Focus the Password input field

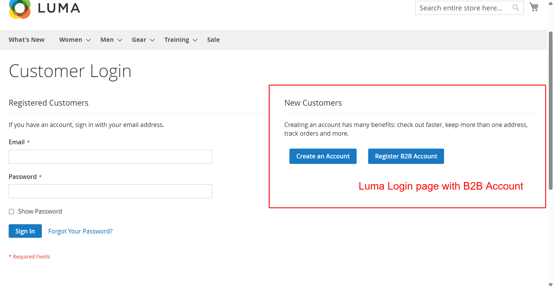[110, 191]
